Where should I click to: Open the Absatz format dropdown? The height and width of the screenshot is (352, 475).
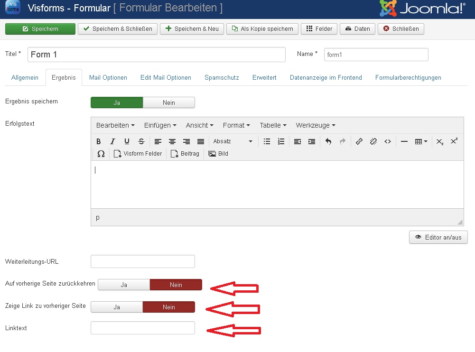(x=233, y=141)
